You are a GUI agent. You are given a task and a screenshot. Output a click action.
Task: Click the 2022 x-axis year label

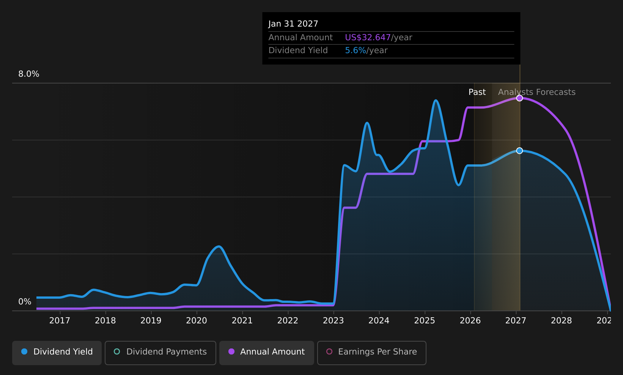pos(288,321)
